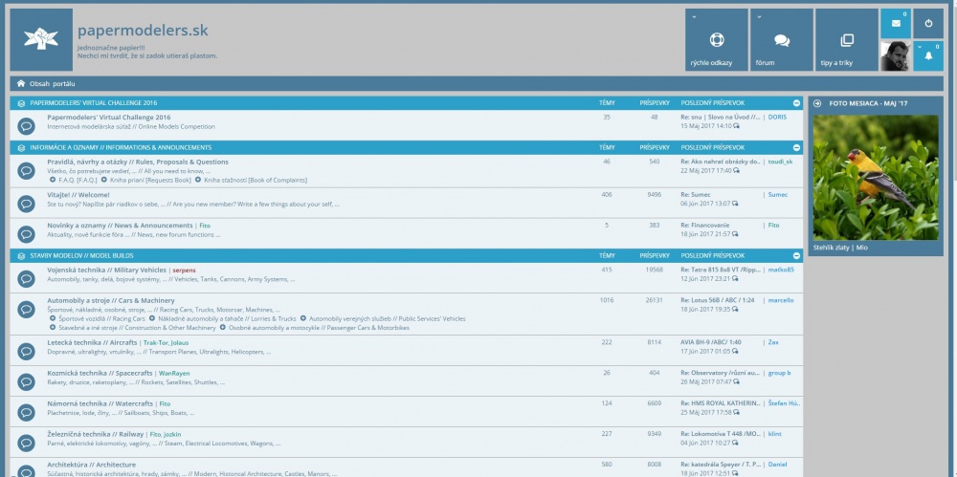Image resolution: width=957 pixels, height=477 pixels.
Task: View latest post icon beside 18 Jún 2017 21:57
Action: pos(736,234)
